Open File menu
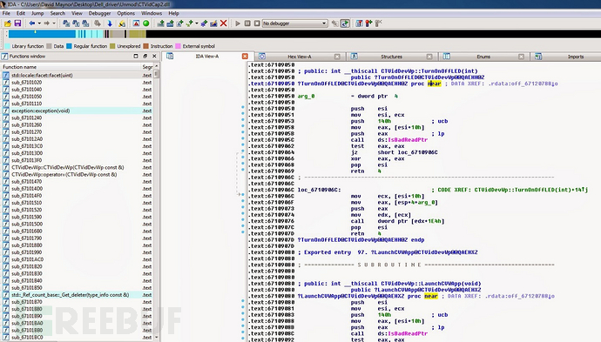The width and height of the screenshot is (601, 342). [6, 13]
